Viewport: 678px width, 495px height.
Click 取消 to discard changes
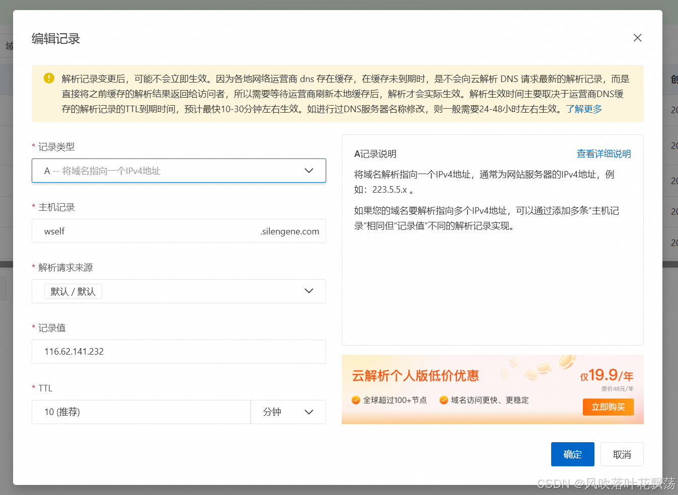pyautogui.click(x=622, y=454)
